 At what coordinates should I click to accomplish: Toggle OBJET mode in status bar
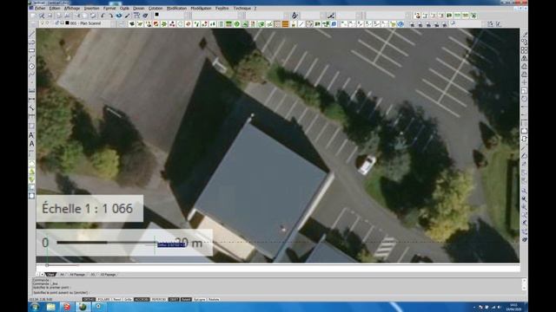pyautogui.click(x=174, y=300)
